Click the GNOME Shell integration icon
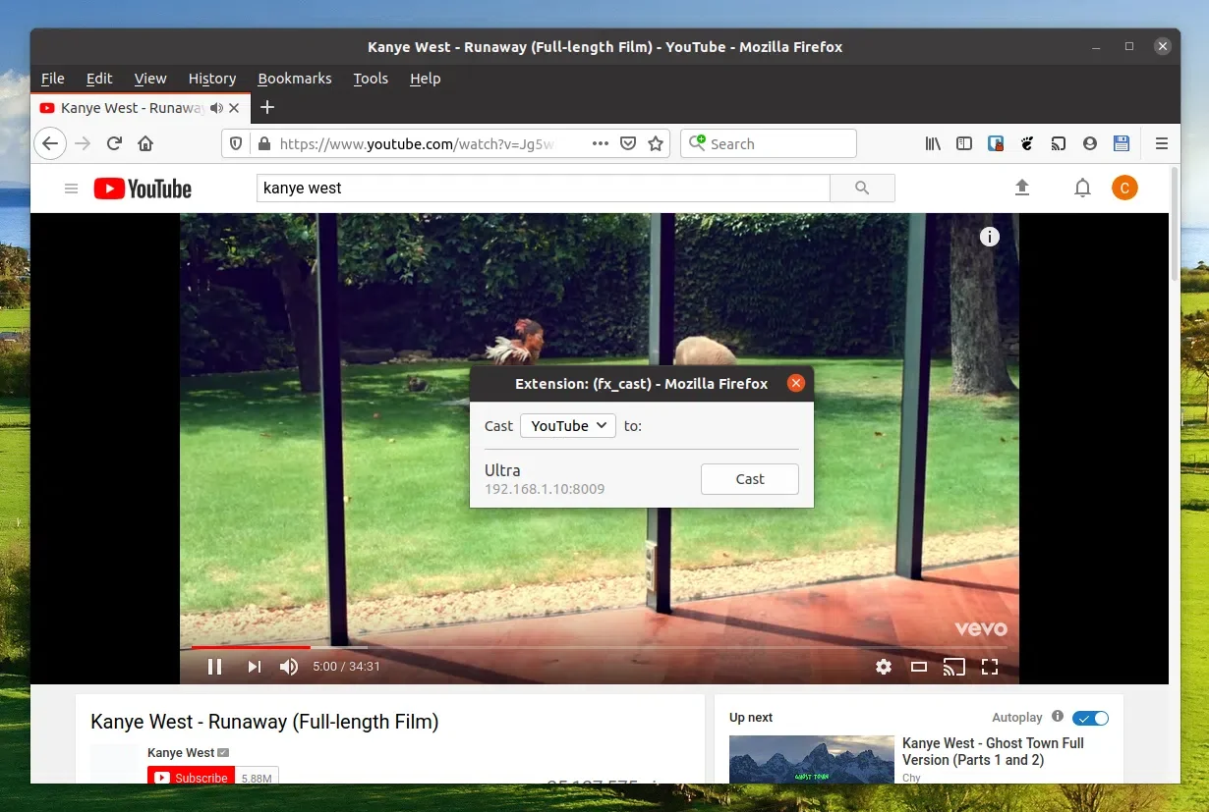 (x=1027, y=143)
